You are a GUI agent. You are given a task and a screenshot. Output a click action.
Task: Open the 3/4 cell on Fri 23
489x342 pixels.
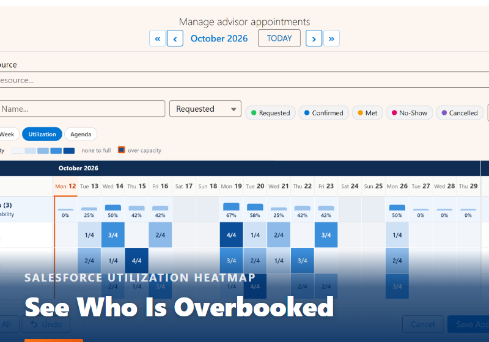(x=326, y=235)
